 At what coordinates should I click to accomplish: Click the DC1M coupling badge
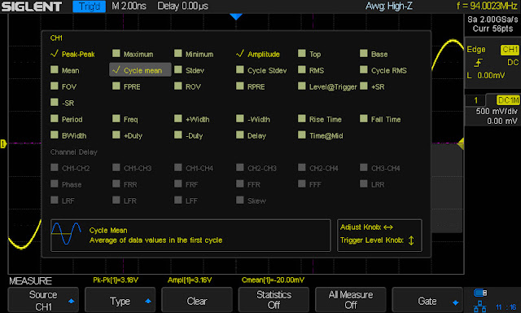click(x=508, y=100)
